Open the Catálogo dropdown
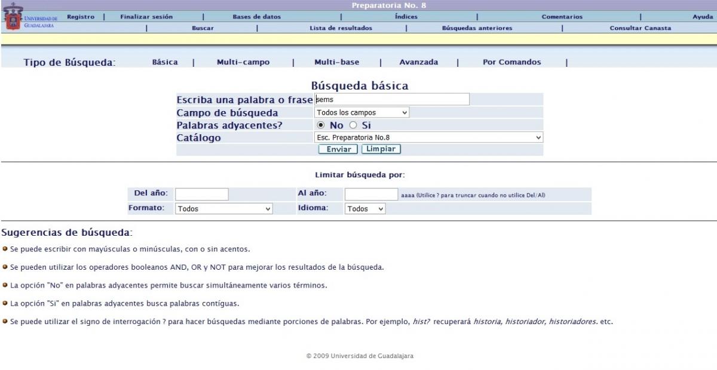The image size is (717, 370). 429,137
